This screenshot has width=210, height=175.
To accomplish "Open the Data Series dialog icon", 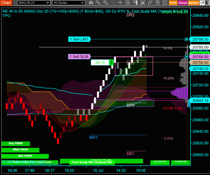I will 143,3.
